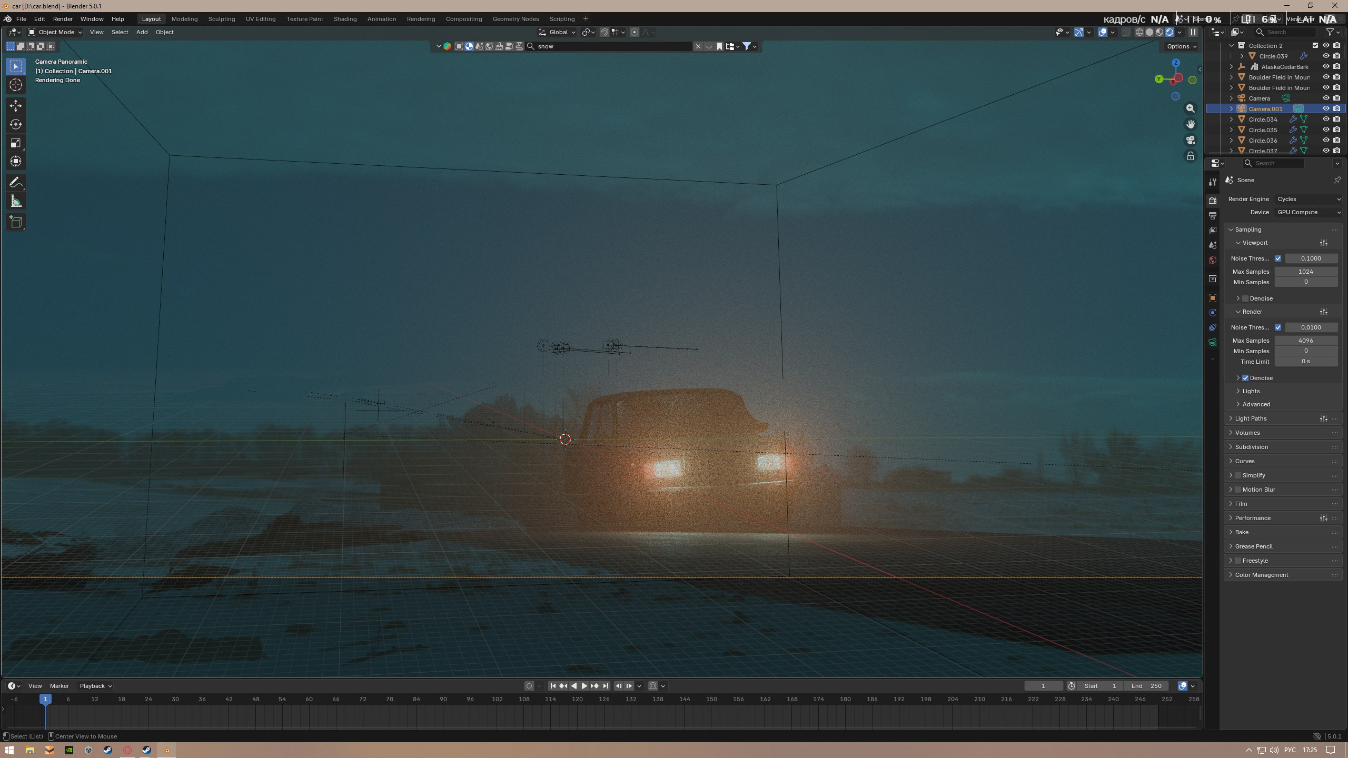Hide AlaskaCedarBark using its eye icon

[x=1326, y=66]
